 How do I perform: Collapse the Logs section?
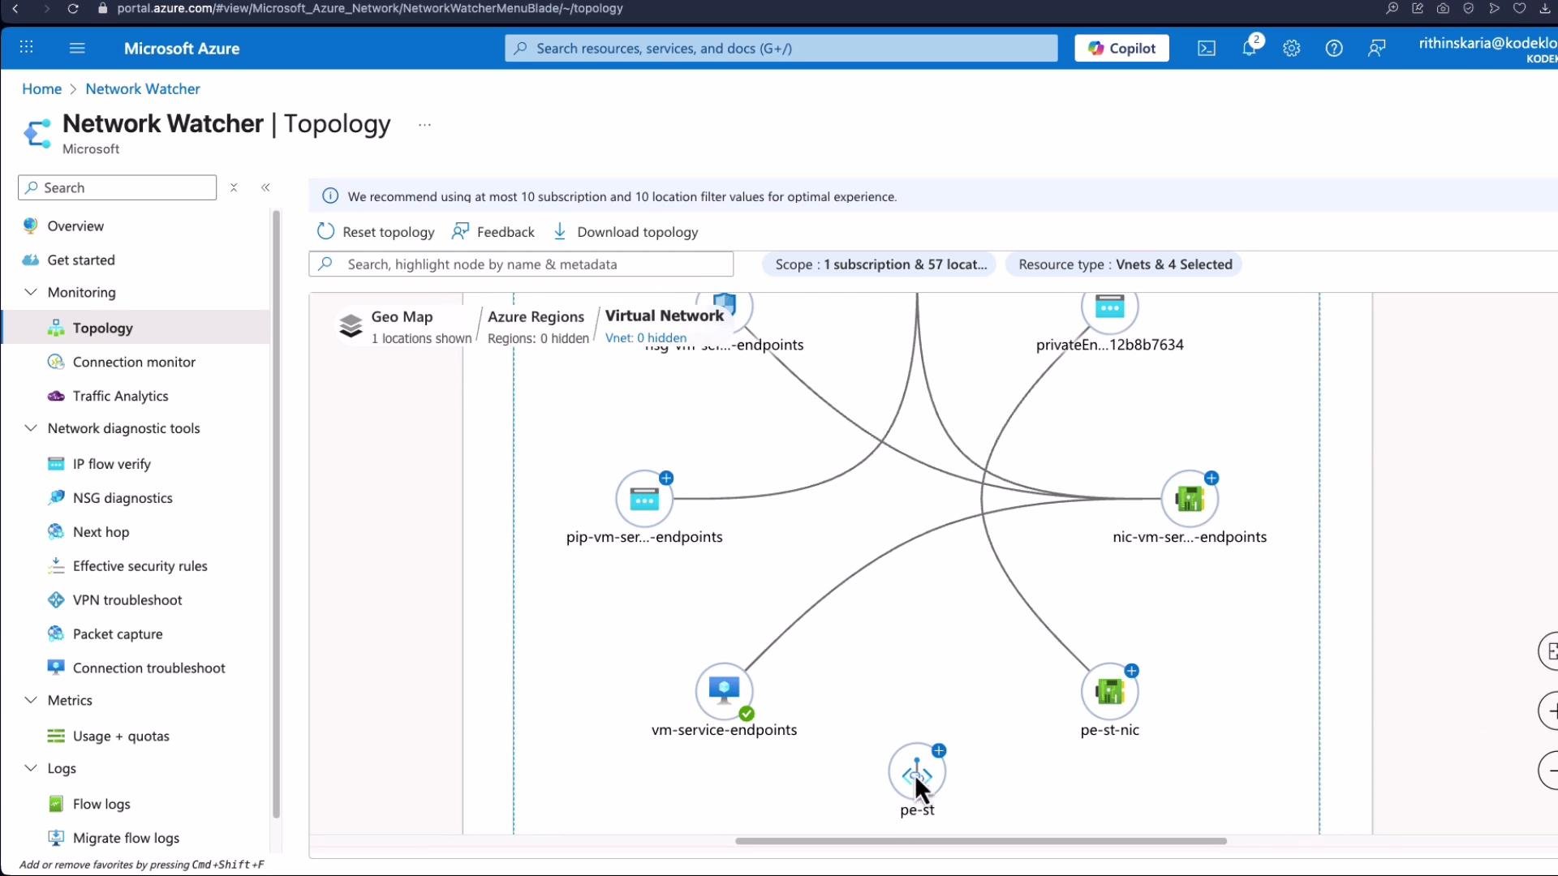(31, 768)
